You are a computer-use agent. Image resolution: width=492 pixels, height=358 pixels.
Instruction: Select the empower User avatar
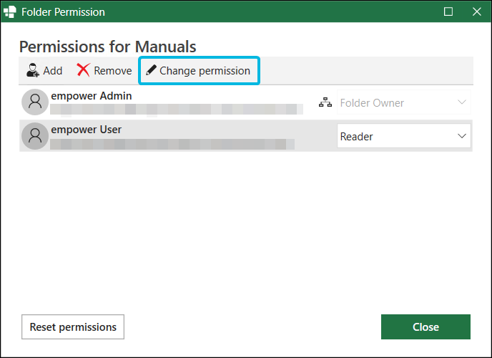pyautogui.click(x=35, y=135)
